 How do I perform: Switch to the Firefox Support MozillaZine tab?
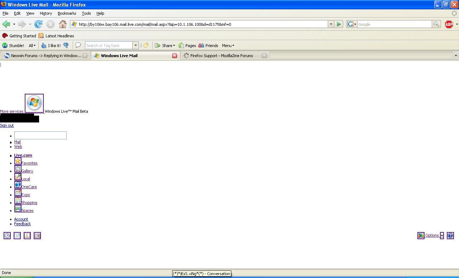tap(225, 56)
